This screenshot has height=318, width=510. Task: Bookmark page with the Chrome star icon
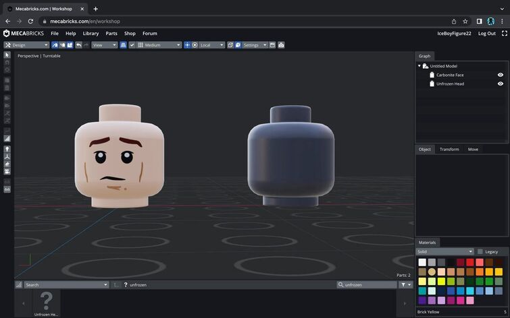pos(465,22)
